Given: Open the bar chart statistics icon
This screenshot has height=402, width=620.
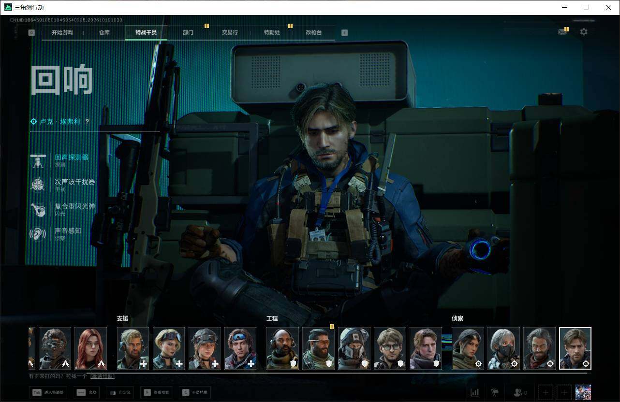Looking at the screenshot, I should click(474, 392).
